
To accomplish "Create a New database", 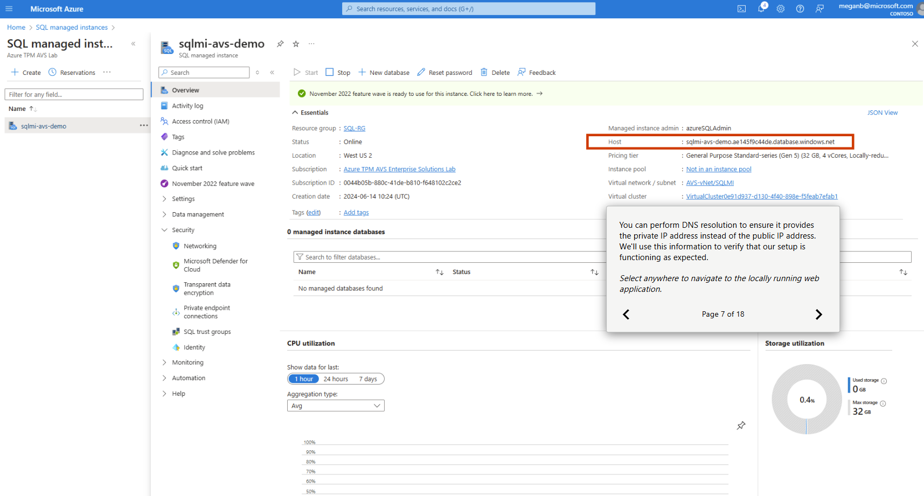I will click(384, 72).
